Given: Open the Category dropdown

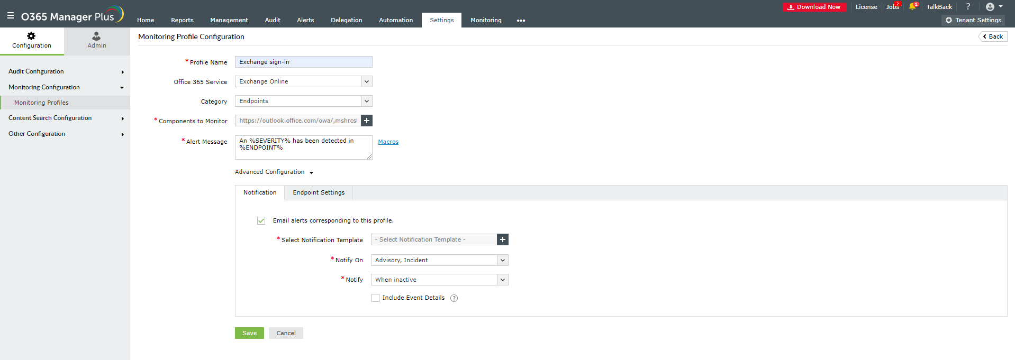Looking at the screenshot, I should pos(304,101).
